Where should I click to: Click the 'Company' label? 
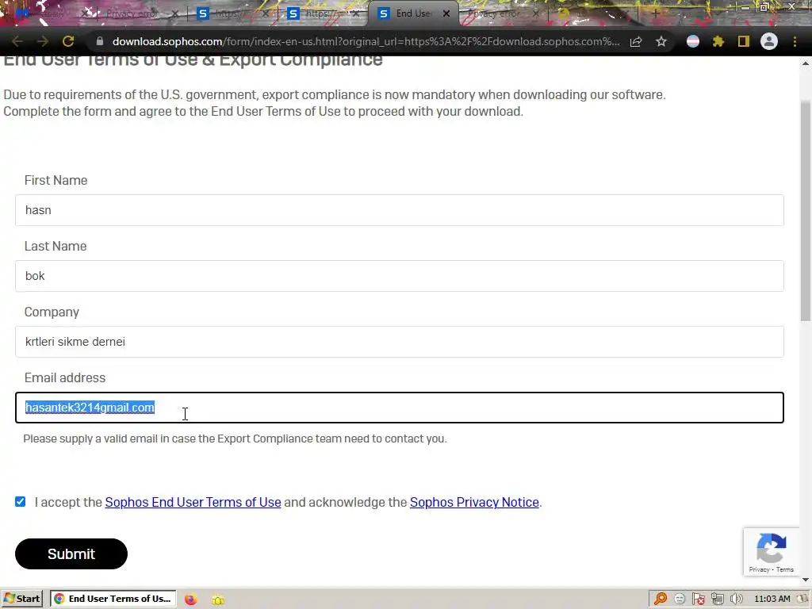52,312
